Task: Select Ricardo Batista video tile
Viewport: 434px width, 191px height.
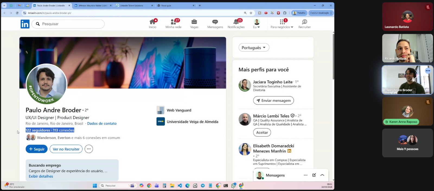Action: pos(407,48)
